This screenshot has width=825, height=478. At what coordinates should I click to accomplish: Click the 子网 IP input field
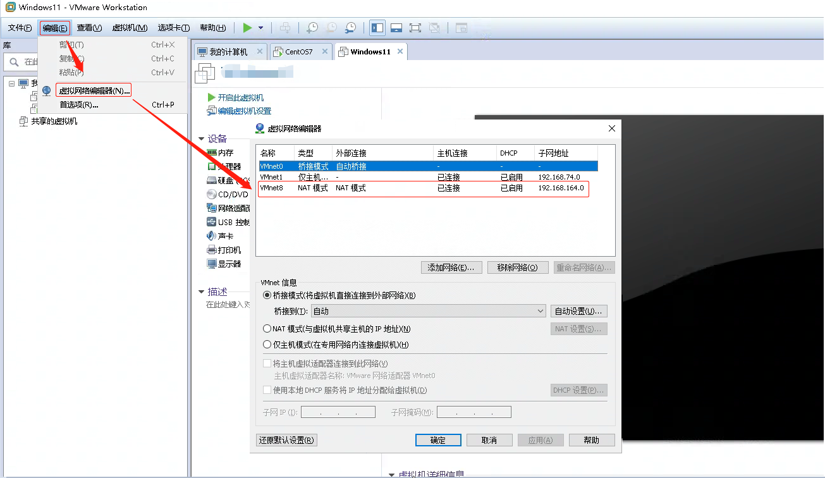coord(338,412)
